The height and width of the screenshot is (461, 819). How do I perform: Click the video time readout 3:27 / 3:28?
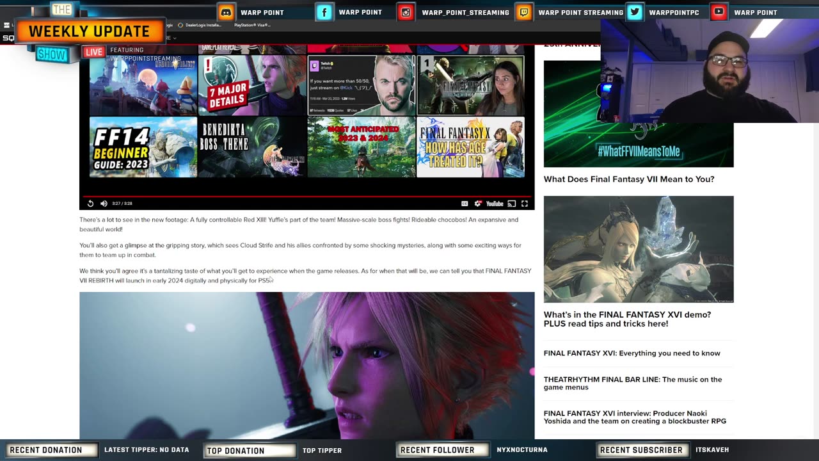pyautogui.click(x=122, y=204)
